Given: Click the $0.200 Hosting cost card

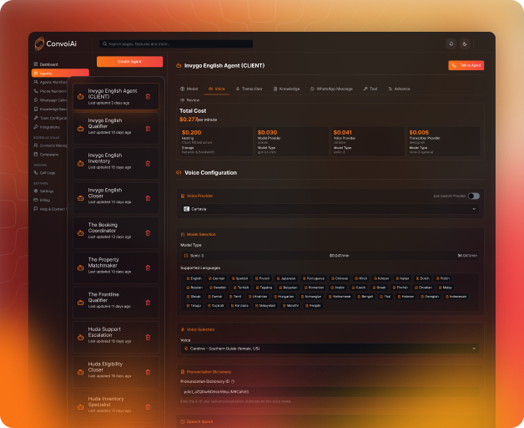Looking at the screenshot, I should click(216, 141).
